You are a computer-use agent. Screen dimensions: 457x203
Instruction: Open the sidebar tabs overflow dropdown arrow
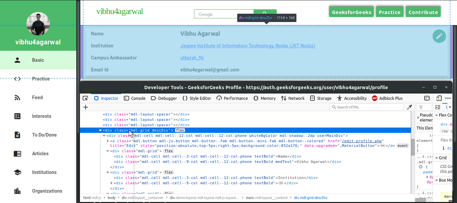tap(450, 107)
